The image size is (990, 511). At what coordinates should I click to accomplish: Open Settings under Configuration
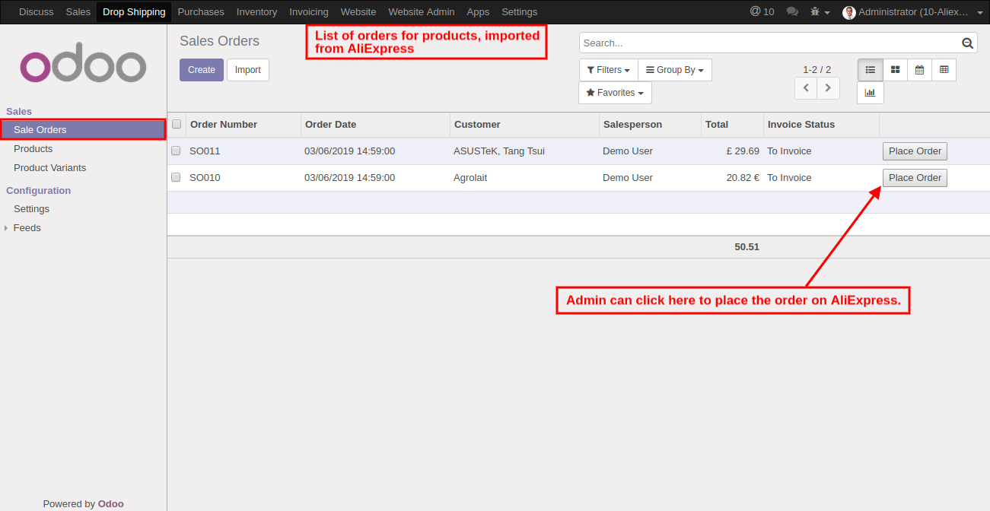[31, 209]
